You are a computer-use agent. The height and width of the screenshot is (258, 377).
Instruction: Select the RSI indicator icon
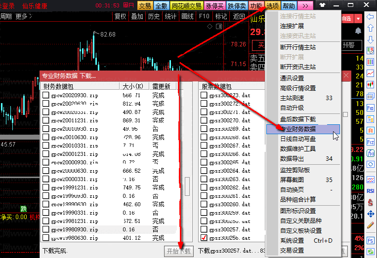point(370,191)
